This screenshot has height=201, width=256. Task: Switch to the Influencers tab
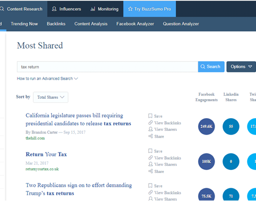click(67, 9)
